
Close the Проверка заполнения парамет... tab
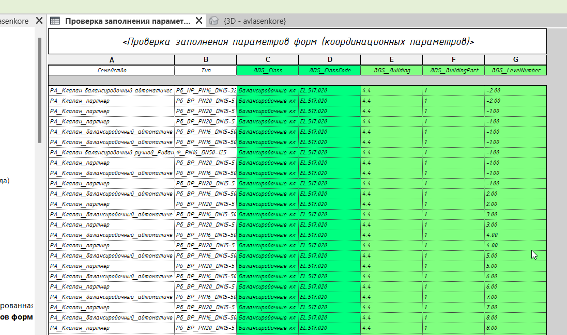[199, 21]
